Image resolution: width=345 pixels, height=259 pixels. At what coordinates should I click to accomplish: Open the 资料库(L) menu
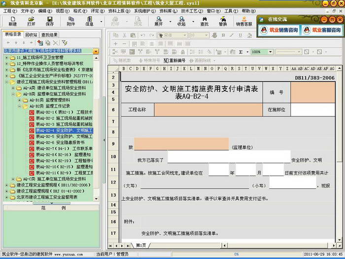pyautogui.click(x=169, y=11)
